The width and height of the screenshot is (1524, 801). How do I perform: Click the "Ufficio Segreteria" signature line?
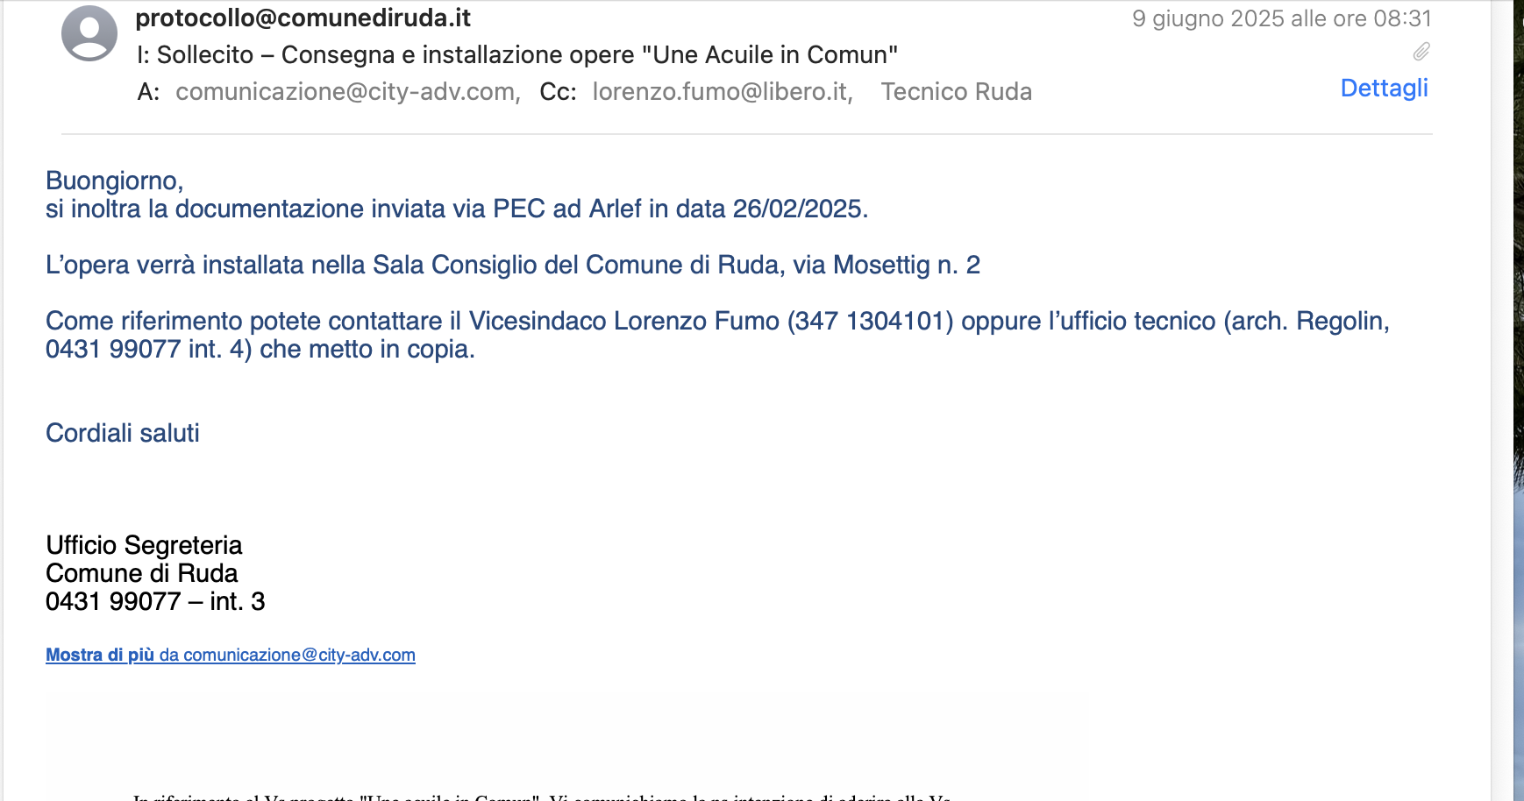(x=144, y=545)
